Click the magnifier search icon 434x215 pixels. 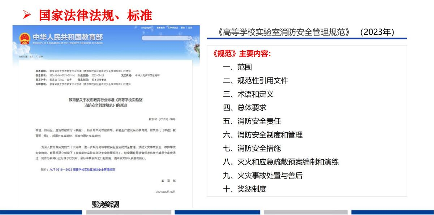(x=189, y=38)
